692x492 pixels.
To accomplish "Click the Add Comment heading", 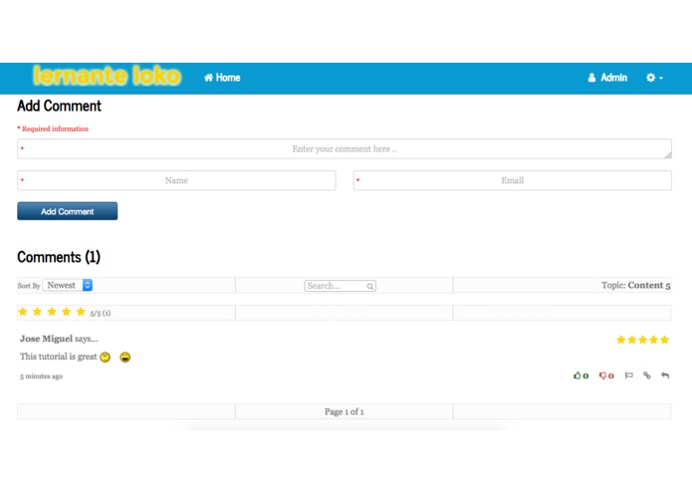I will (59, 106).
